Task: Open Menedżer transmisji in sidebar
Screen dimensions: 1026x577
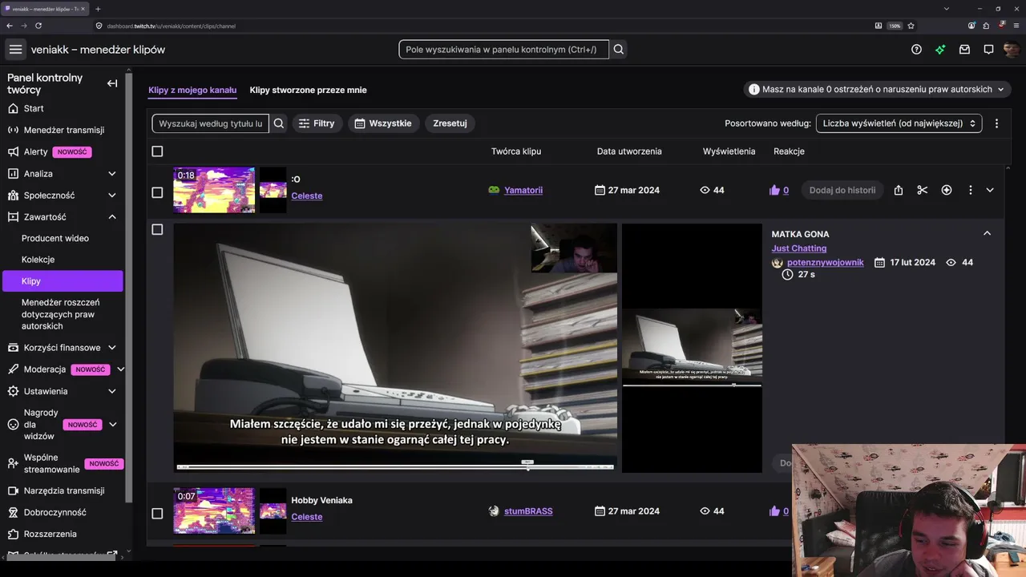Action: [64, 131]
